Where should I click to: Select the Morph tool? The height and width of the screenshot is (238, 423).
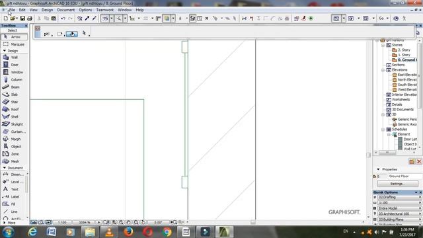(x=14, y=139)
